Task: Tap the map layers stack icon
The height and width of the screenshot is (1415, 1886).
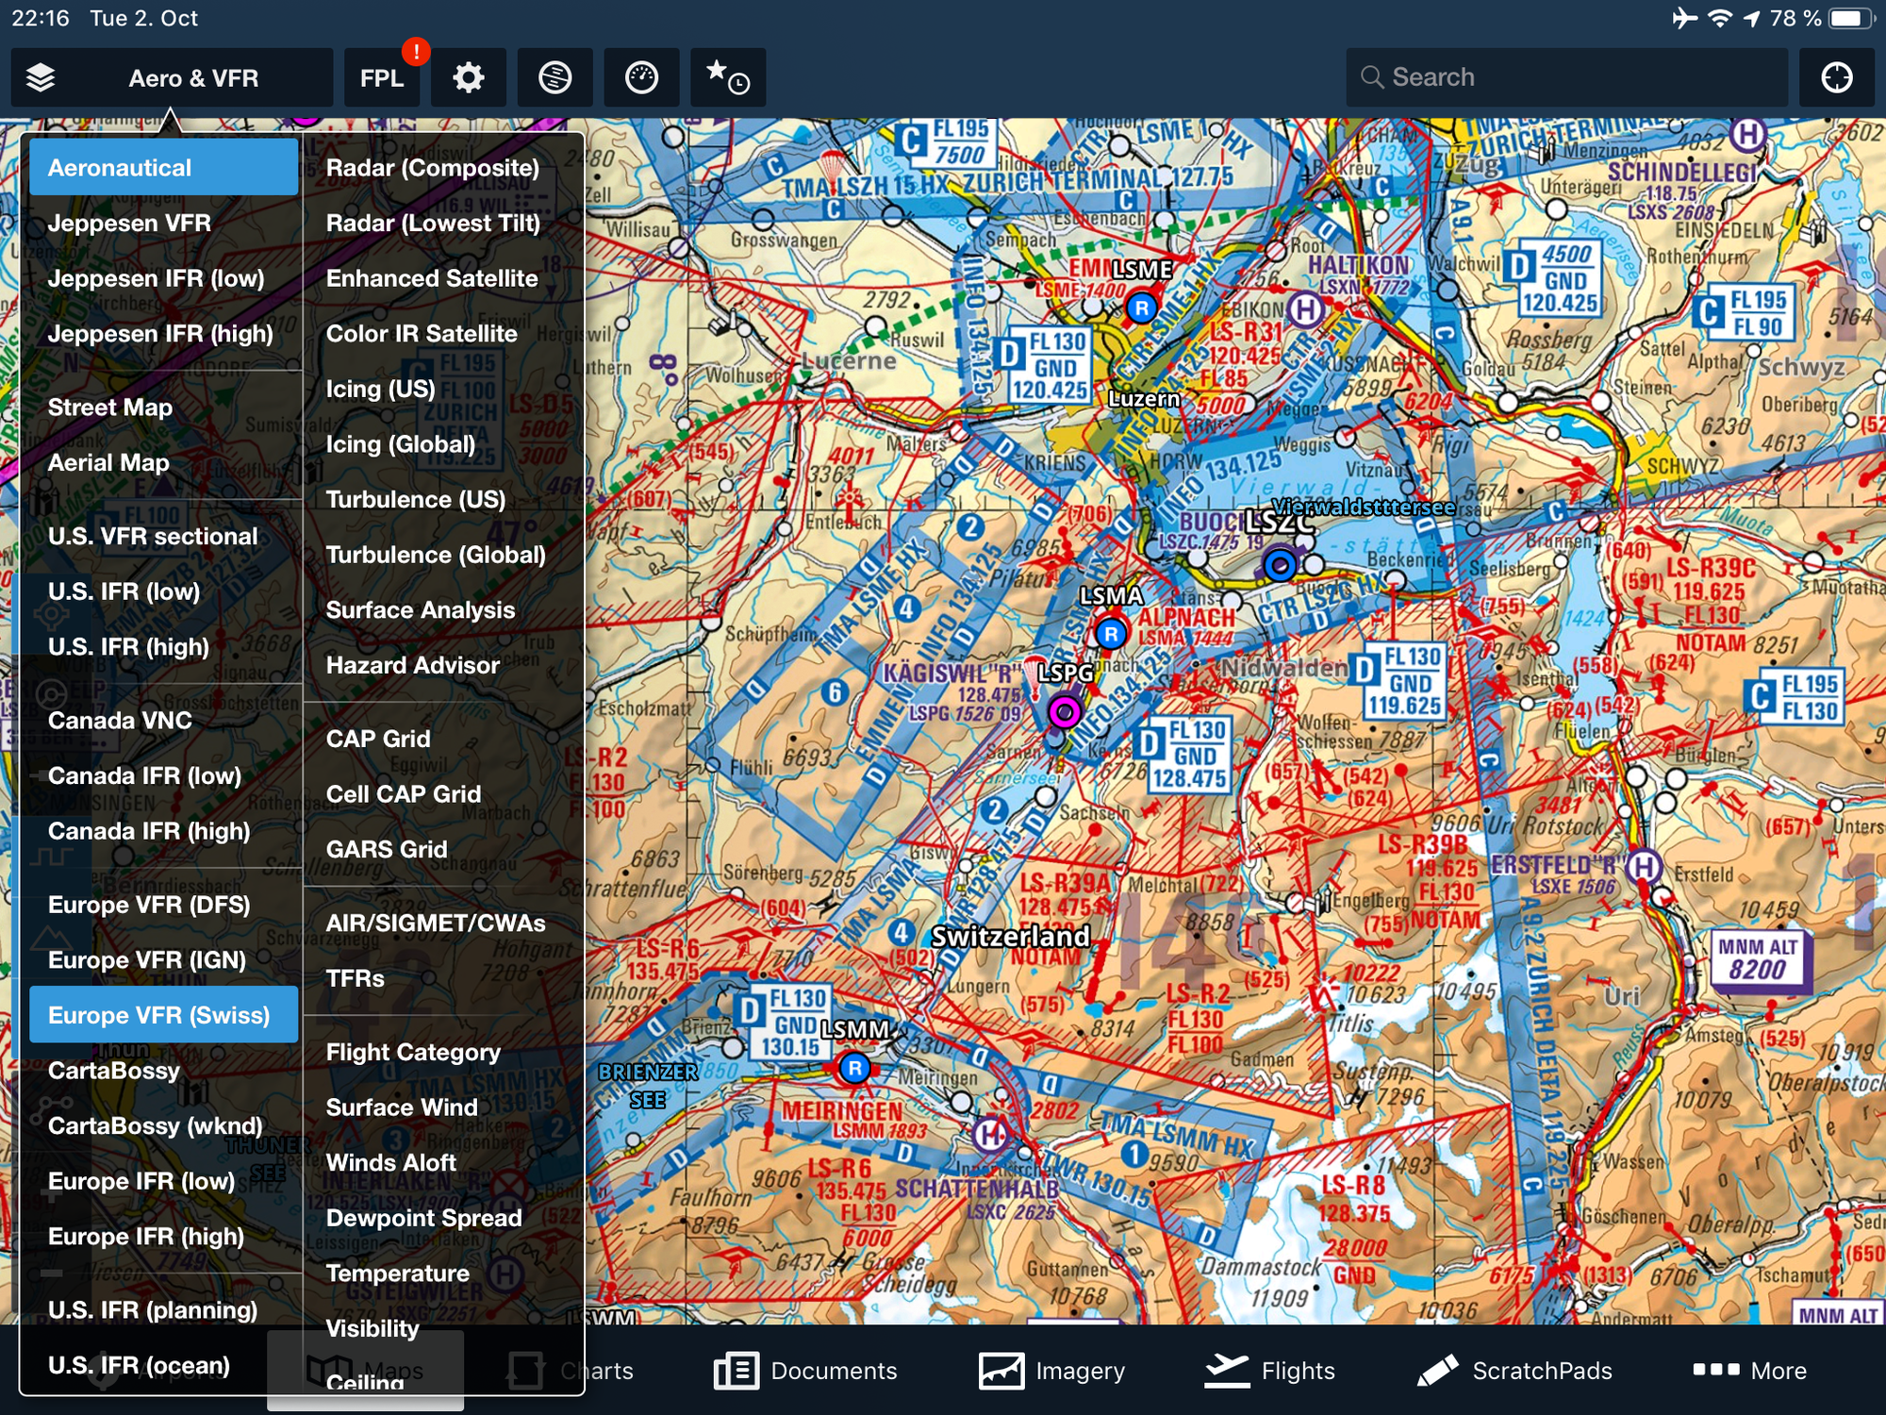Action: 40,77
